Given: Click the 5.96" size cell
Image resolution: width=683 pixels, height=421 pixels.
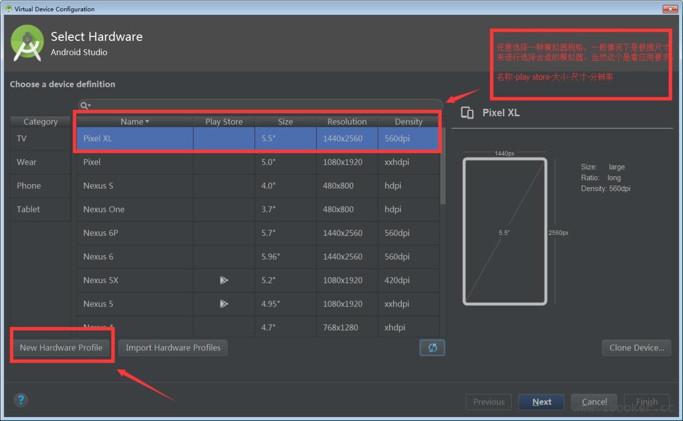Looking at the screenshot, I should (285, 257).
